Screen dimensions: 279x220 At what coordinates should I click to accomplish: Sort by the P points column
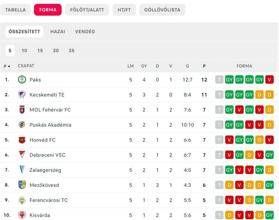tap(204, 66)
